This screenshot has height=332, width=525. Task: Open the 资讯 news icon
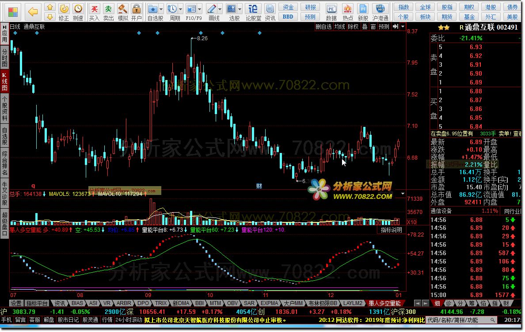click(270, 12)
